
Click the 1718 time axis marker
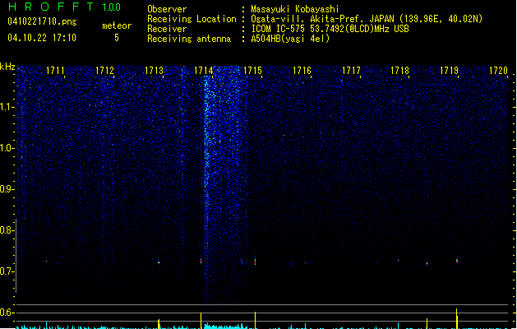pyautogui.click(x=399, y=71)
